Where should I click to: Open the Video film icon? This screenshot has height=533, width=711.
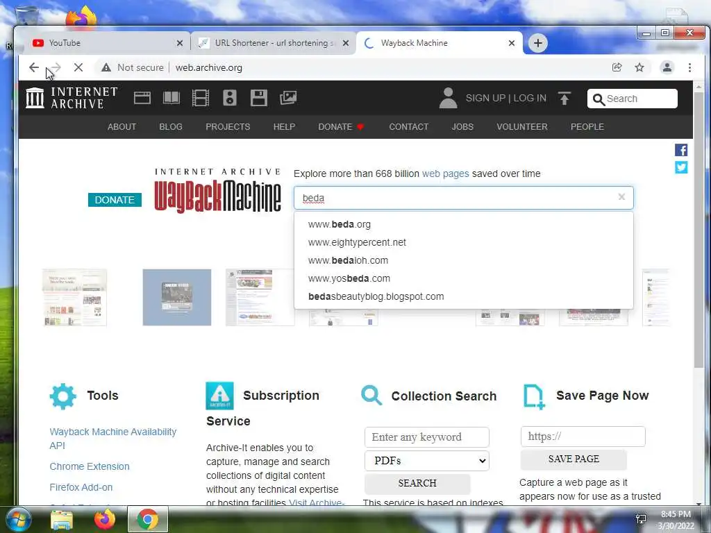[201, 98]
